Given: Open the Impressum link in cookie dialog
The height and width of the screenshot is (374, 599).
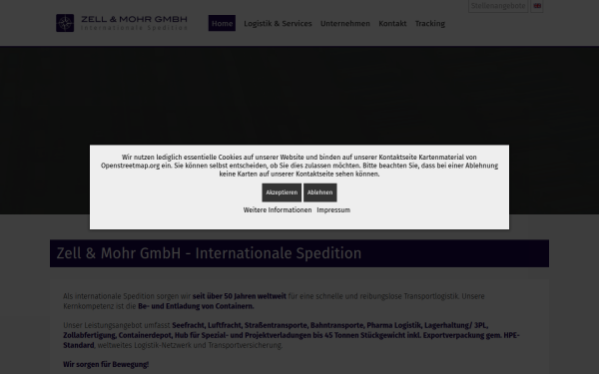Looking at the screenshot, I should pos(333,209).
